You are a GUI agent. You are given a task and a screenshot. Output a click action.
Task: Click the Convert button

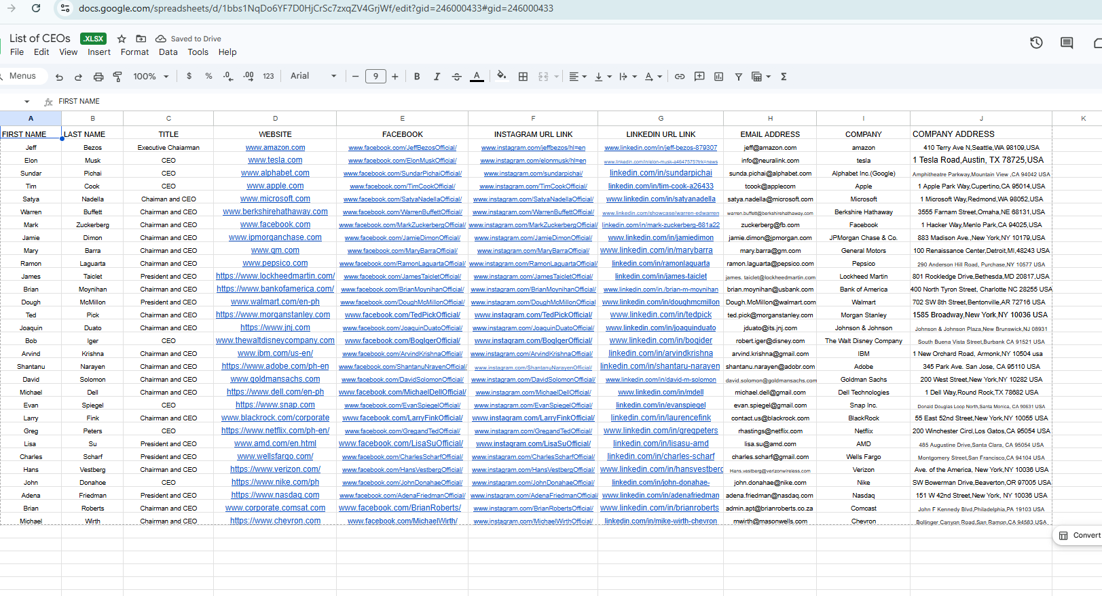coord(1080,536)
